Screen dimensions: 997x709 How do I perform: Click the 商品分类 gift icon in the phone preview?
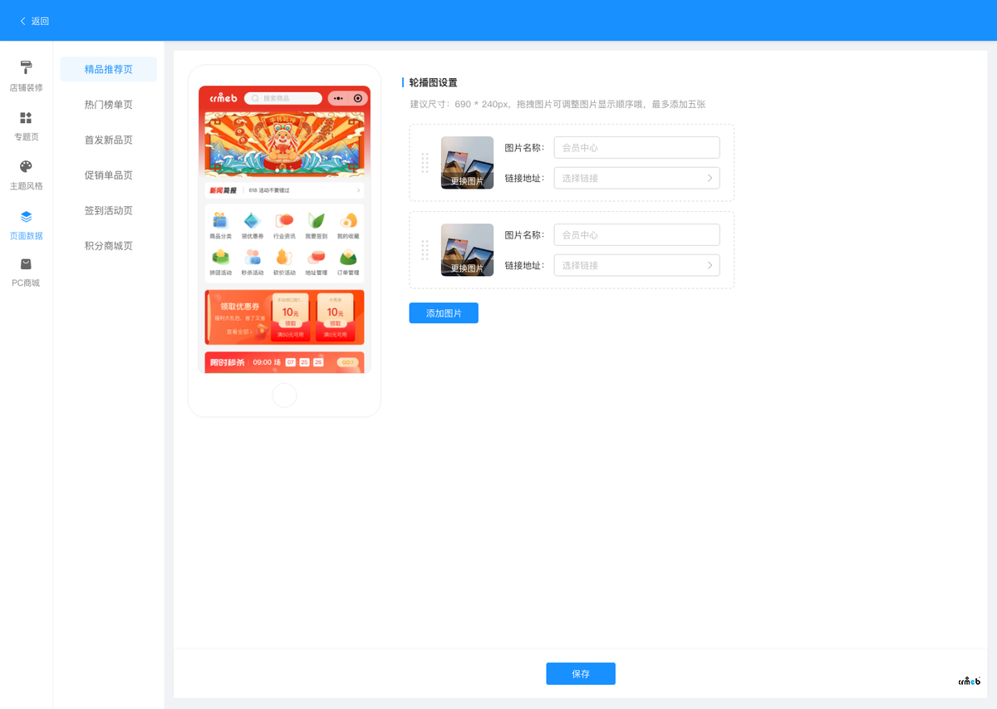[x=220, y=220]
